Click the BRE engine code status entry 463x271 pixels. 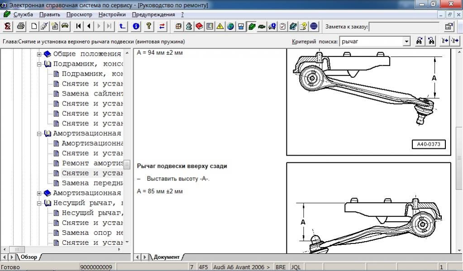tap(281, 267)
